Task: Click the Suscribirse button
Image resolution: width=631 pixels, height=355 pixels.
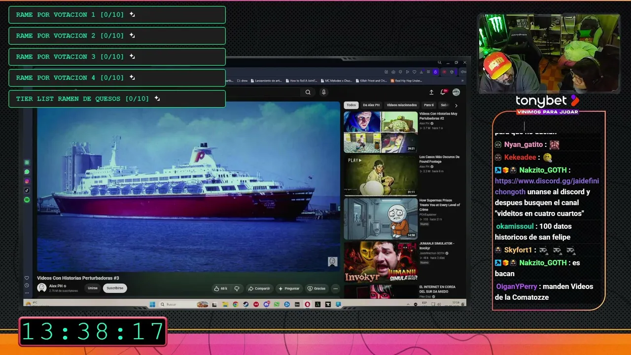Action: coord(115,288)
